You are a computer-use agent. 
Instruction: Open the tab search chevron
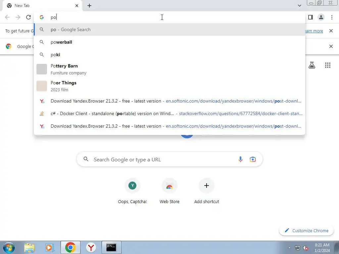tap(299, 6)
